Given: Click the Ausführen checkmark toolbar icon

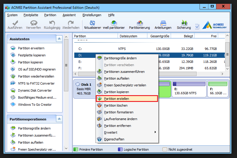Looking at the screenshot, I should [15, 23].
